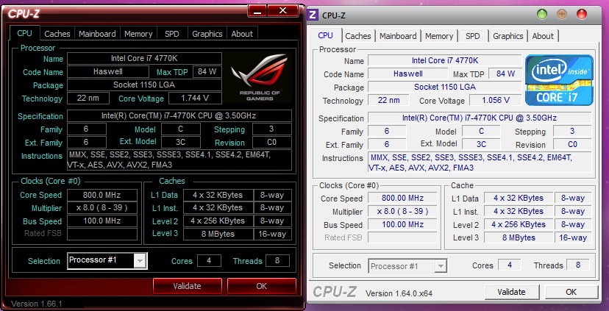Click red OK button in ROG CPU-Z
The width and height of the screenshot is (609, 311).
point(261,286)
